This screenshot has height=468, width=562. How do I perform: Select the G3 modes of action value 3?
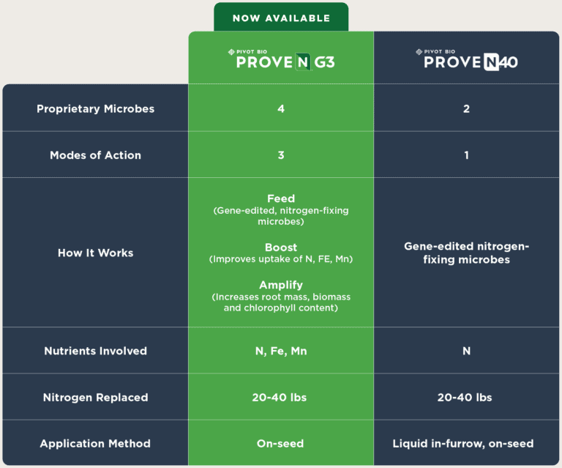click(x=281, y=155)
